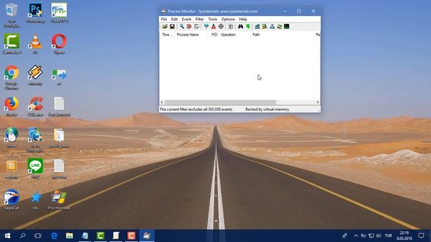This screenshot has height=242, width=431.
Task: Click the green Jump To Object icon
Action: pos(248,27)
